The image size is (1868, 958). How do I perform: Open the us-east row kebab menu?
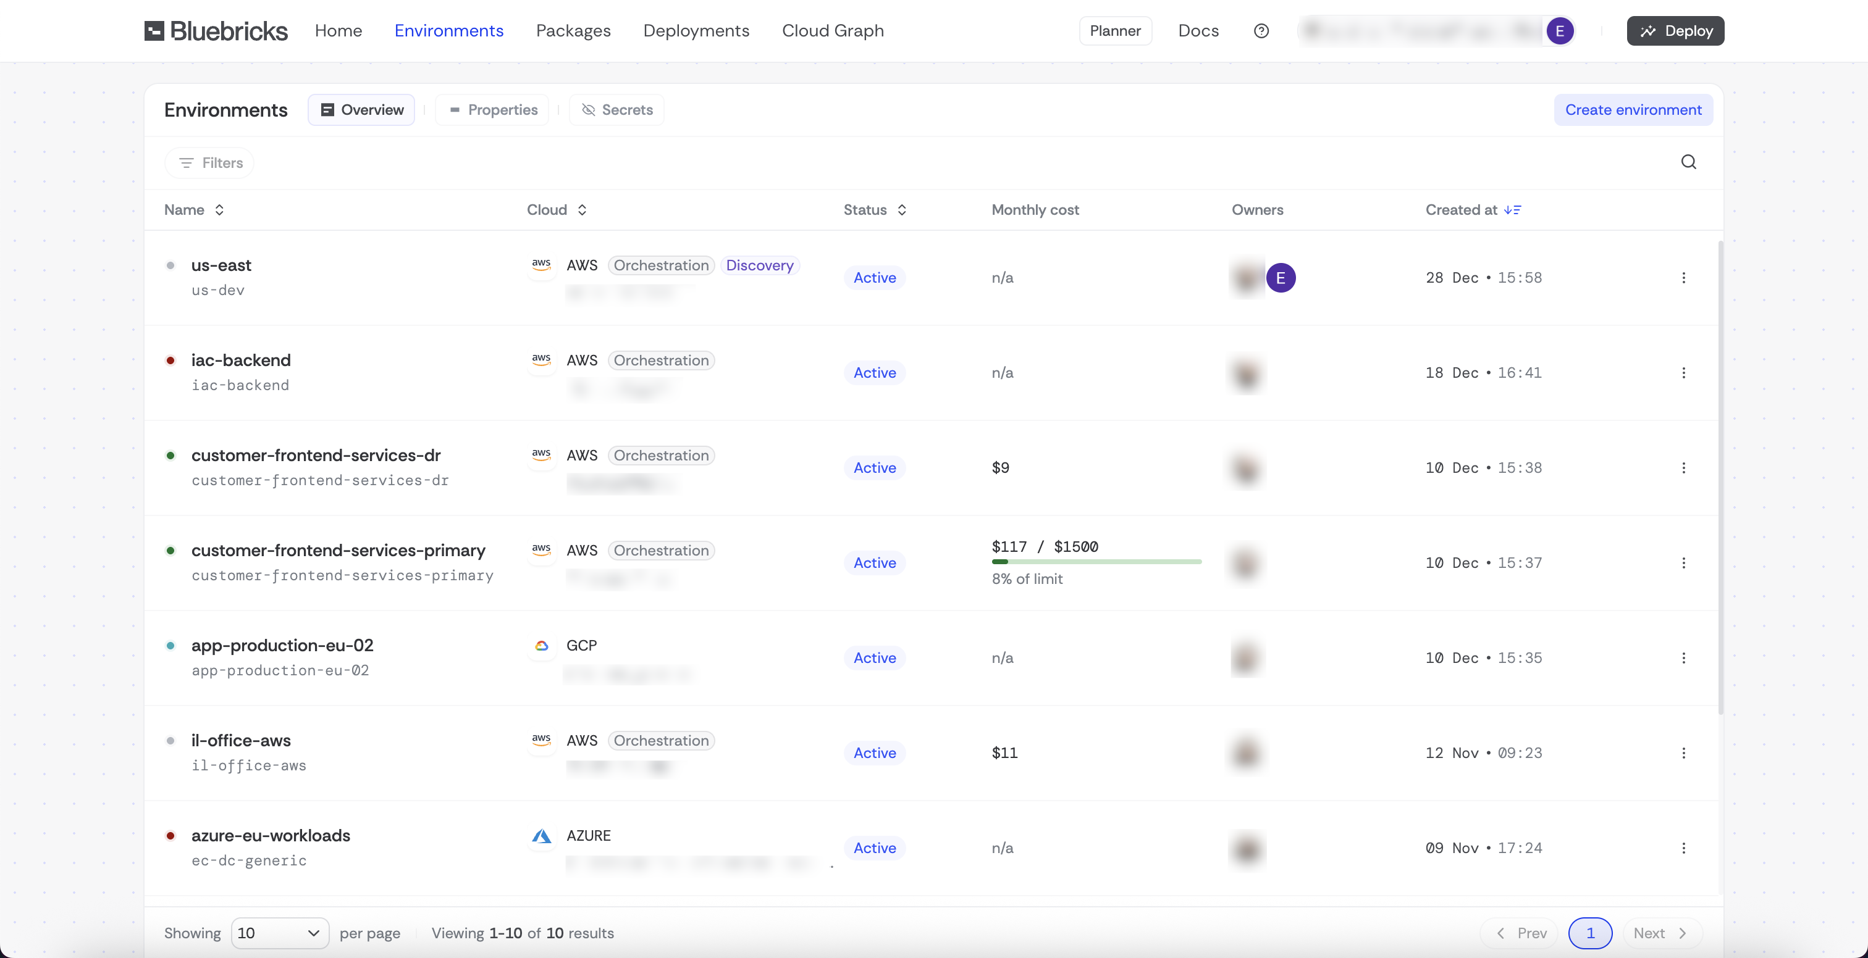[1683, 278]
